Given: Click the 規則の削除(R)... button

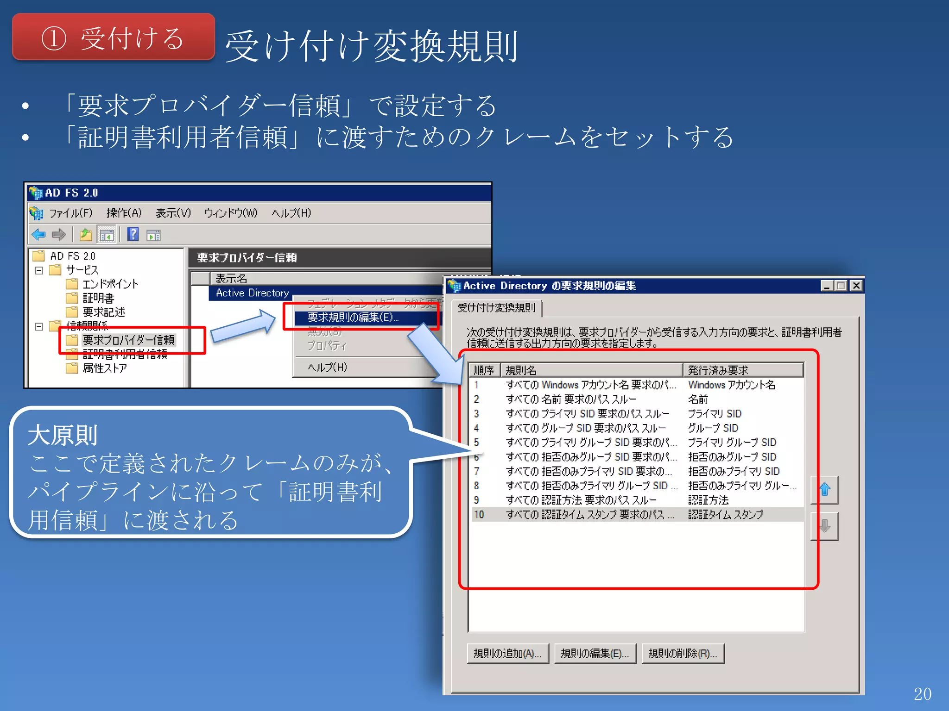Looking at the screenshot, I should [683, 654].
